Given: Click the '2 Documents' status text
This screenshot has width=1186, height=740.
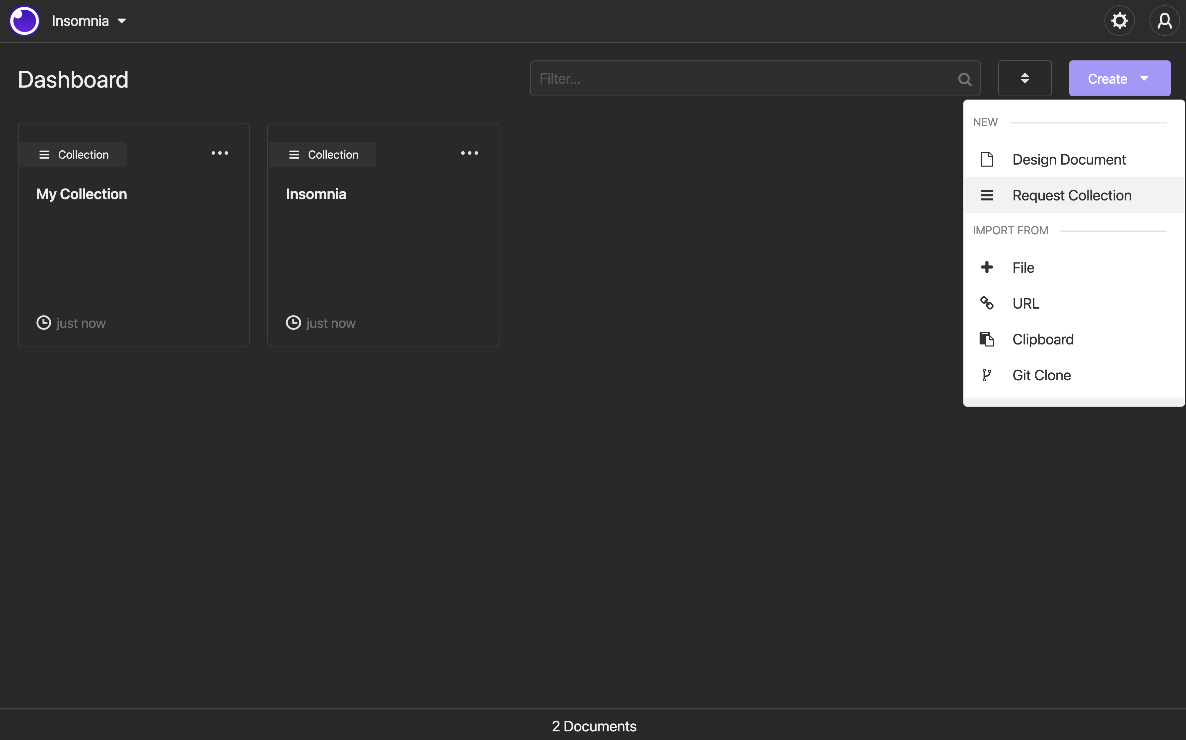Looking at the screenshot, I should [594, 726].
